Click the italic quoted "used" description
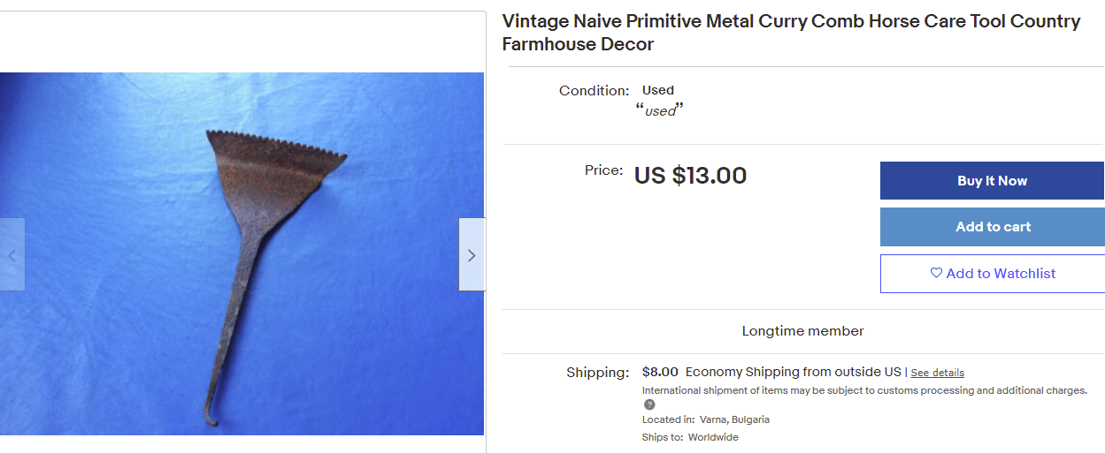Image resolution: width=1105 pixels, height=453 pixels. (660, 111)
